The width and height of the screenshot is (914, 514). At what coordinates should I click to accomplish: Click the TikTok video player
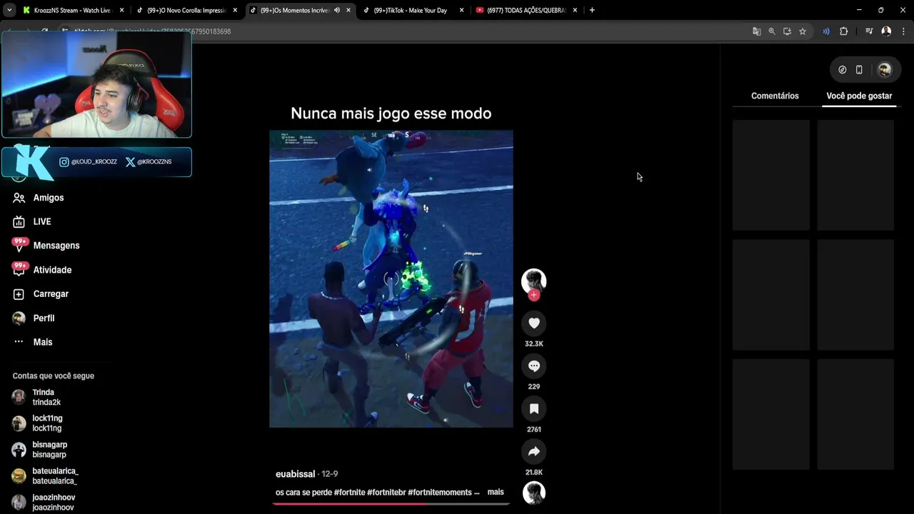[391, 278]
